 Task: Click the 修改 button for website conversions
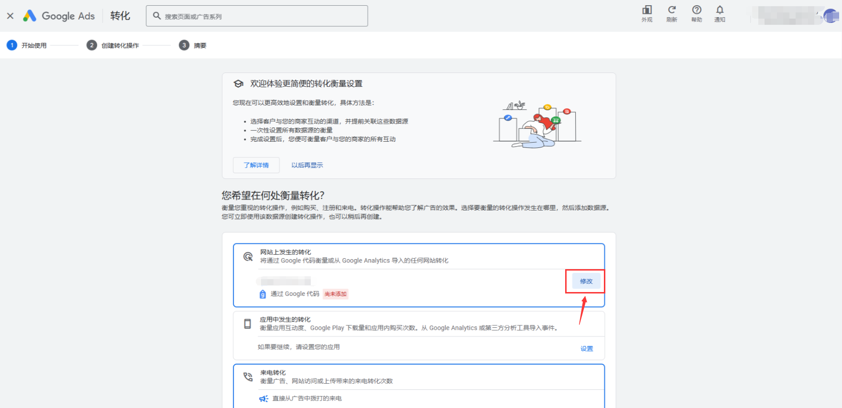click(x=586, y=281)
